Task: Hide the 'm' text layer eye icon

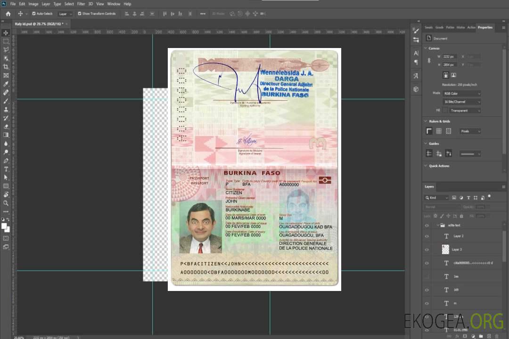Action: (x=427, y=304)
